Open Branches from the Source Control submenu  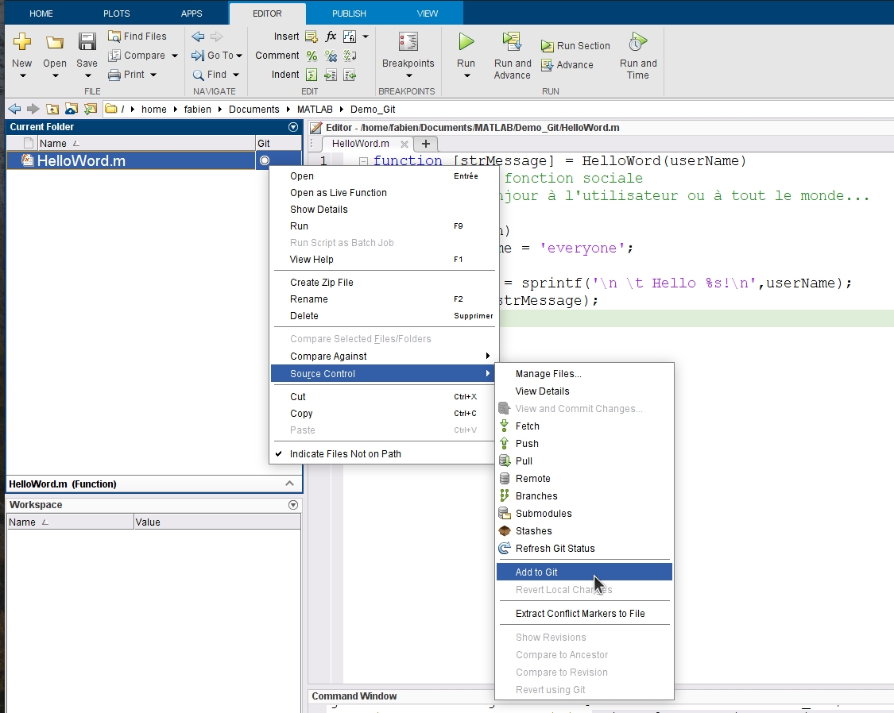[x=536, y=496]
